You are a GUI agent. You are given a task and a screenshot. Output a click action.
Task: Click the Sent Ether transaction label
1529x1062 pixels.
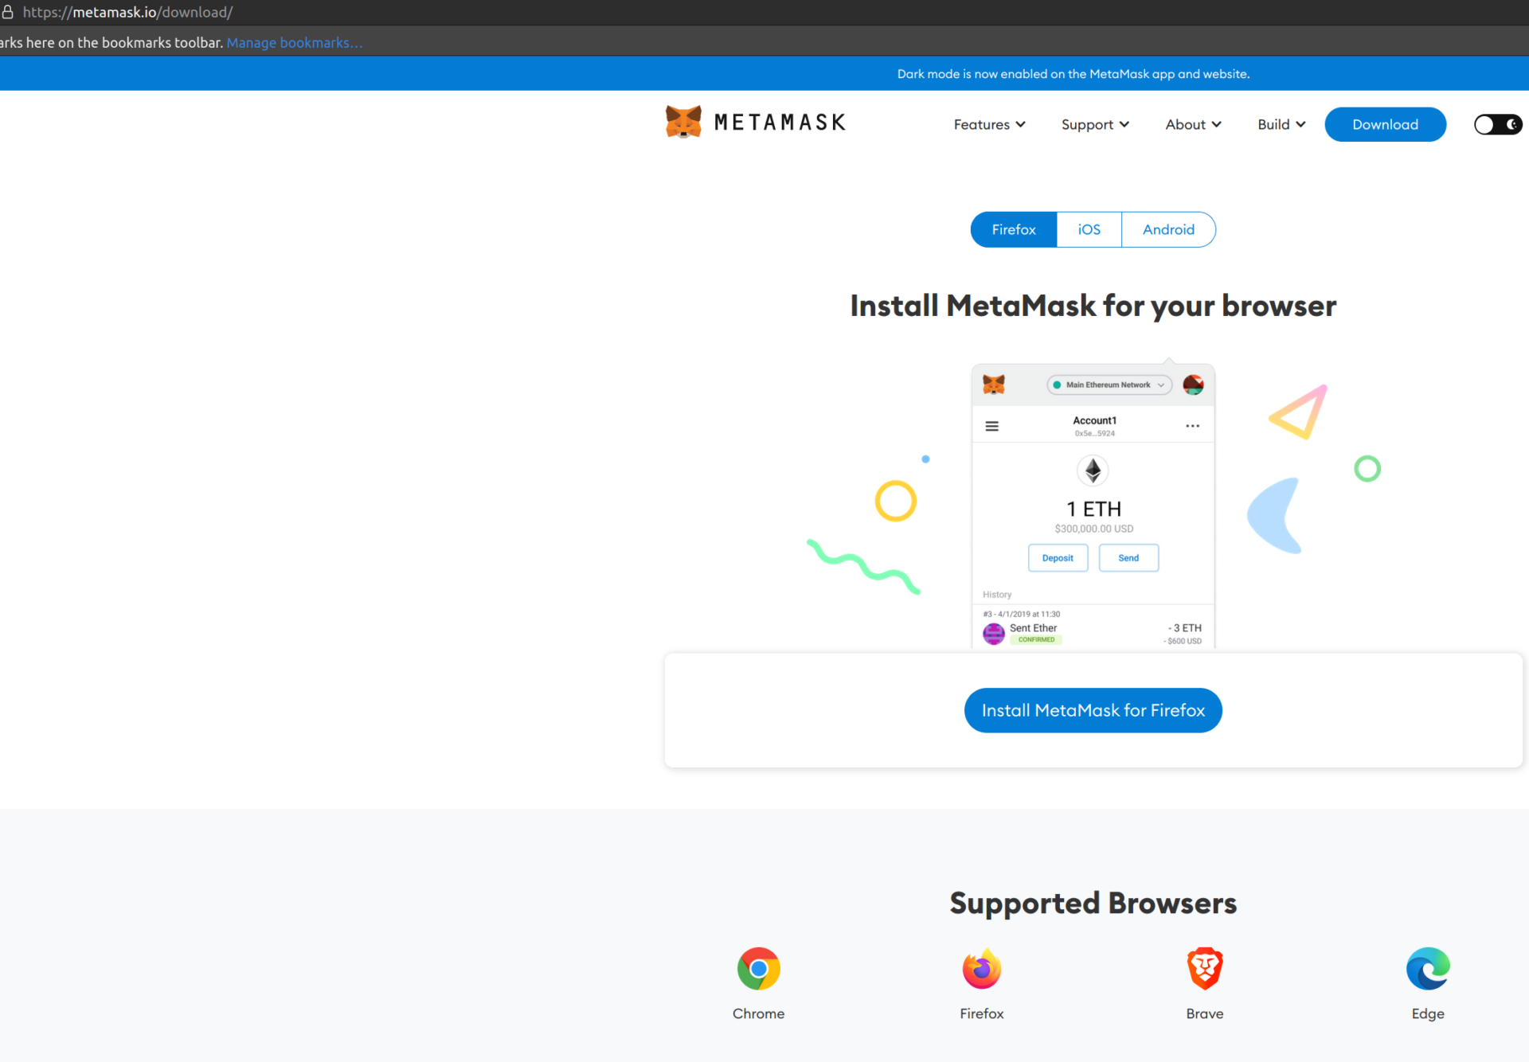1033,627
